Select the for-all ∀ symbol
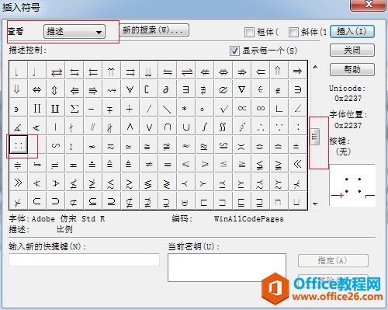Viewport: 388px width, 310px height. pyautogui.click(x=130, y=90)
